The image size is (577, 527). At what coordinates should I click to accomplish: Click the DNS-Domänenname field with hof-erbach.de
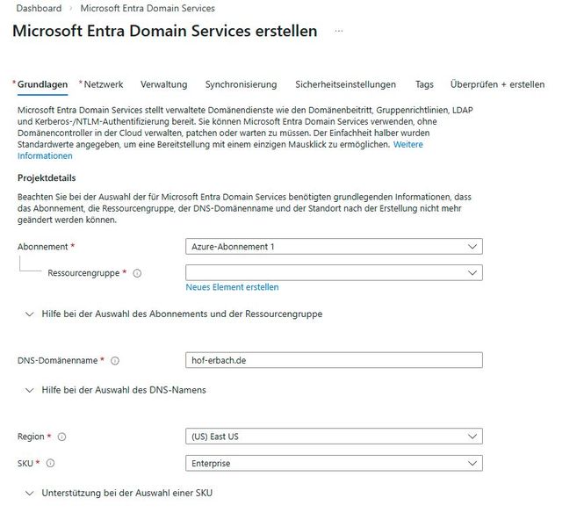[334, 360]
